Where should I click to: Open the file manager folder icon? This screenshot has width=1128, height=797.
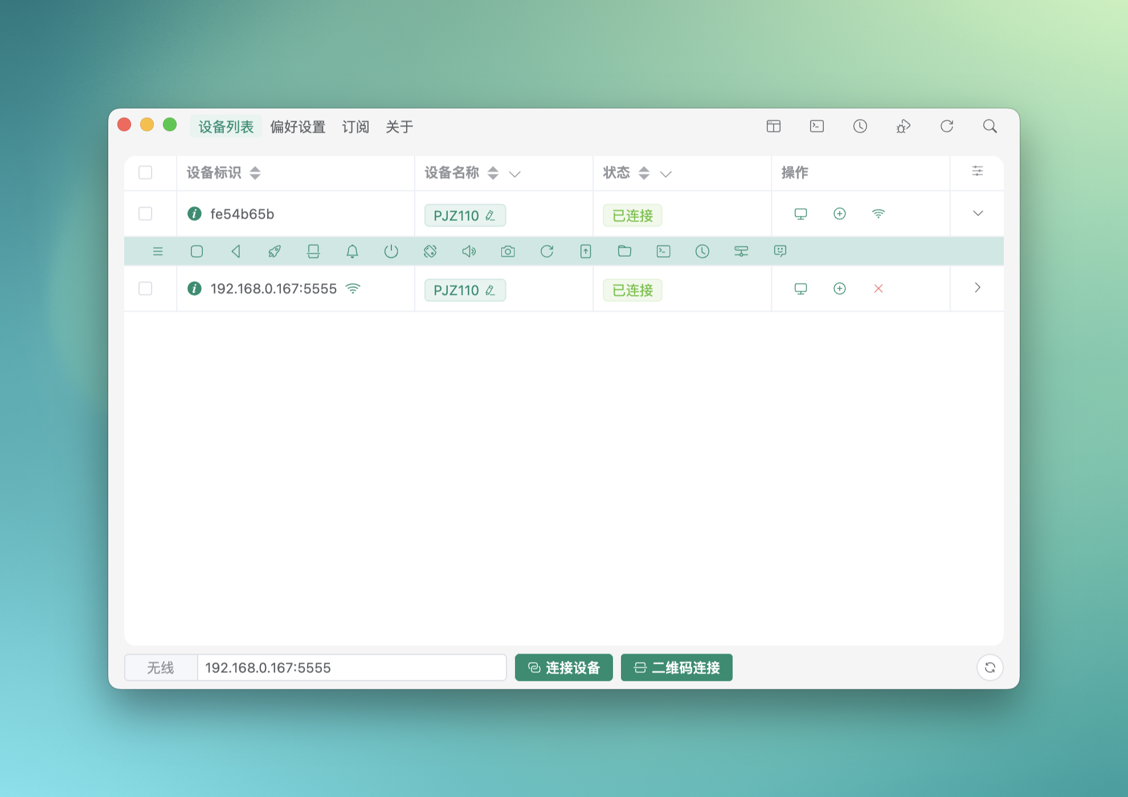pos(624,251)
